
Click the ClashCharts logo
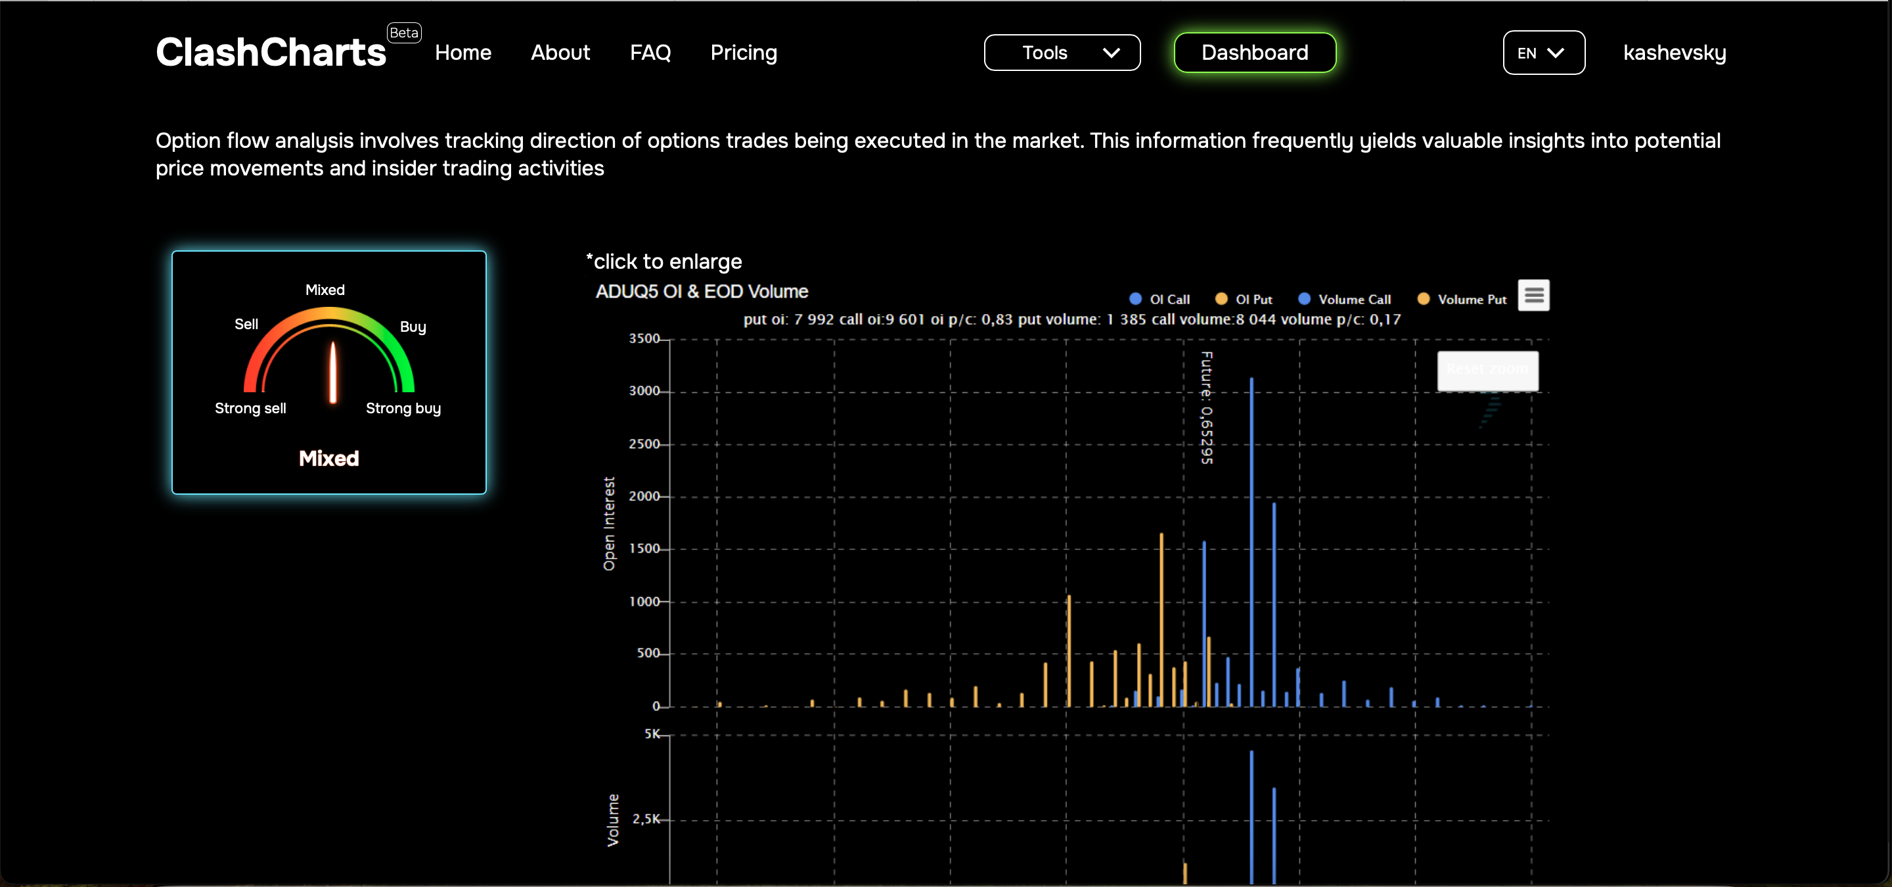pyautogui.click(x=271, y=52)
